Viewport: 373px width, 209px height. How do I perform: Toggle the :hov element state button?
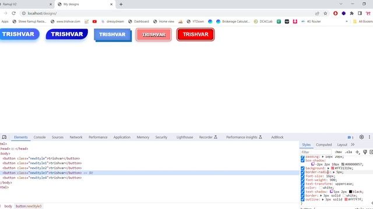338,152
